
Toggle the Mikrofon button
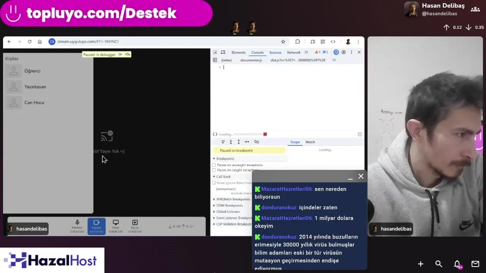tap(77, 226)
